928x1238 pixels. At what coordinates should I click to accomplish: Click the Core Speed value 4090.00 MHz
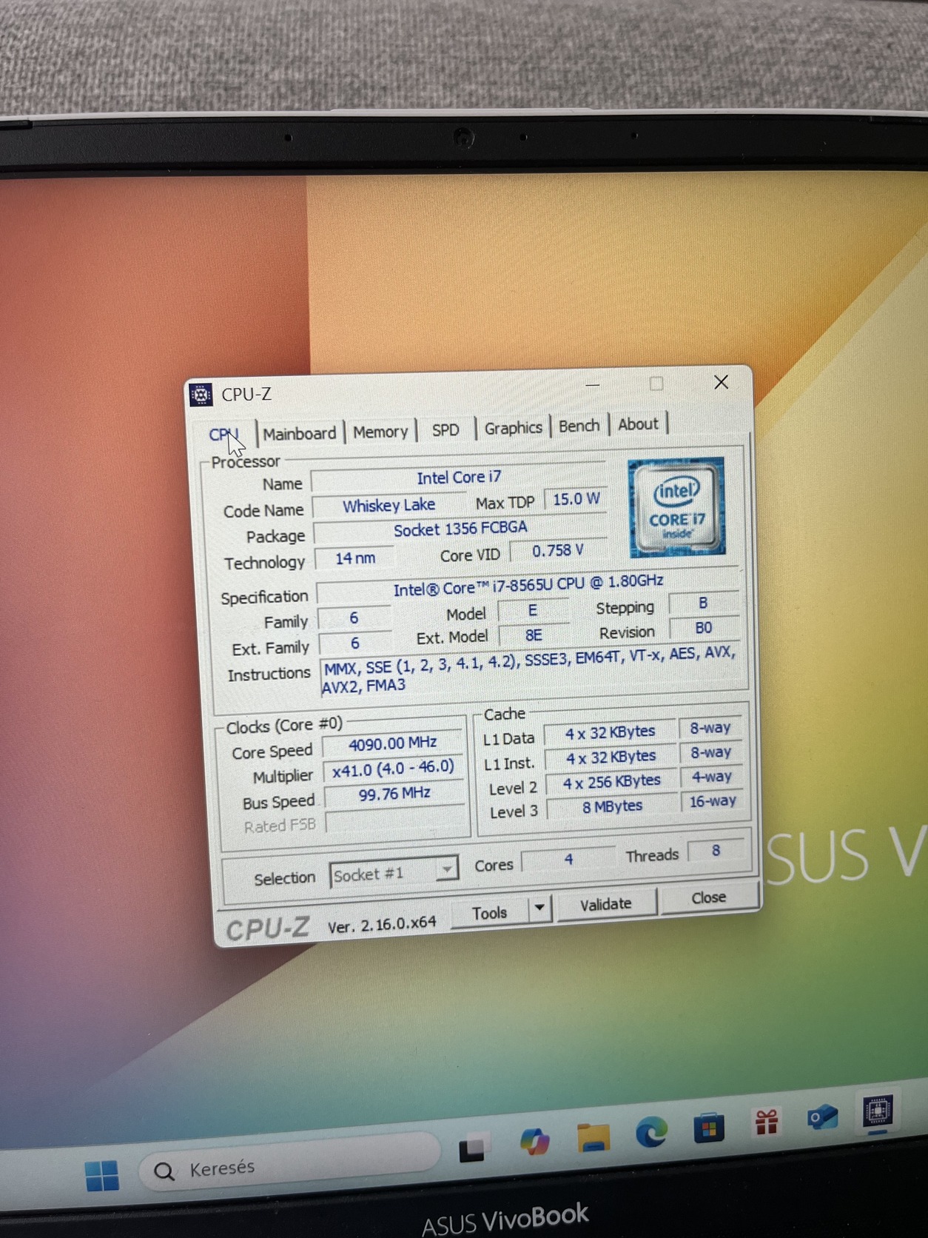[393, 744]
